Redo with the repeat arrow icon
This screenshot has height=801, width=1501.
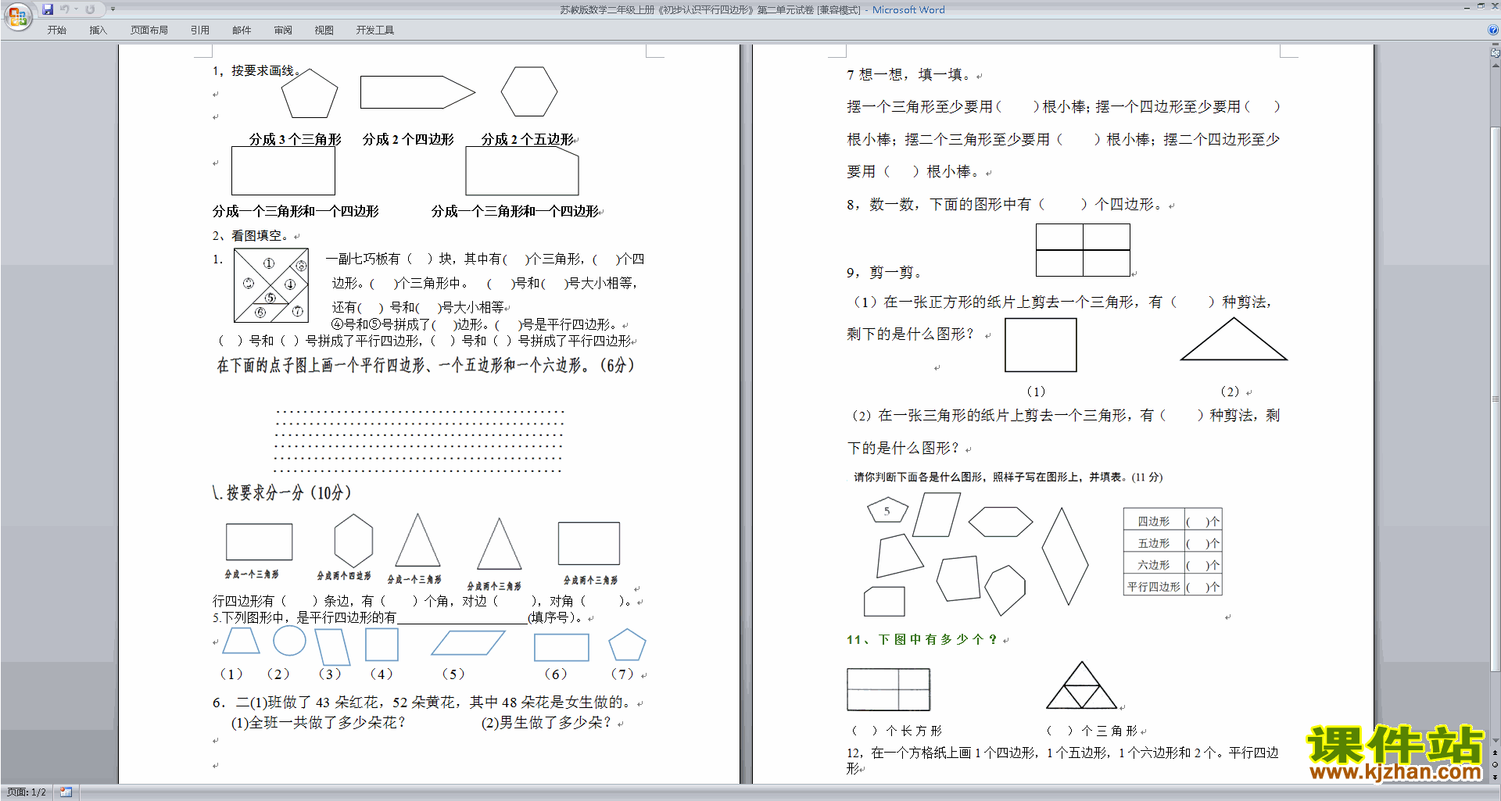(90, 9)
